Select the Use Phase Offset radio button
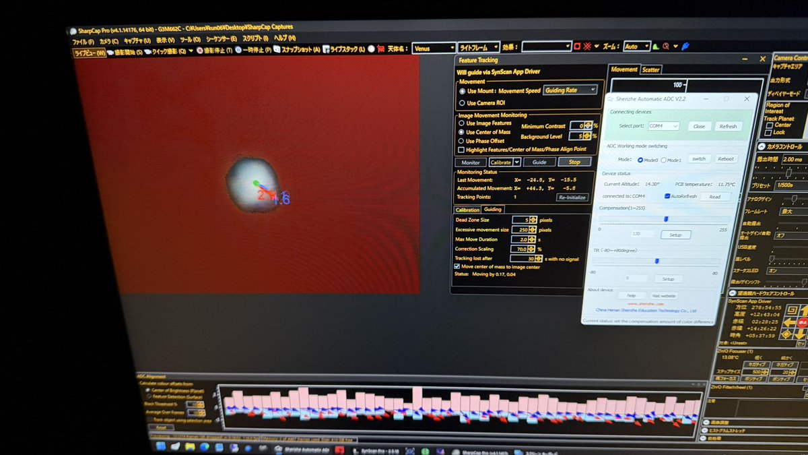Screen dimensions: 808x455 click(x=462, y=141)
